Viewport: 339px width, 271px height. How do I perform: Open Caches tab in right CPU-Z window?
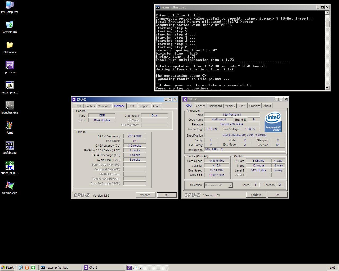200,106
